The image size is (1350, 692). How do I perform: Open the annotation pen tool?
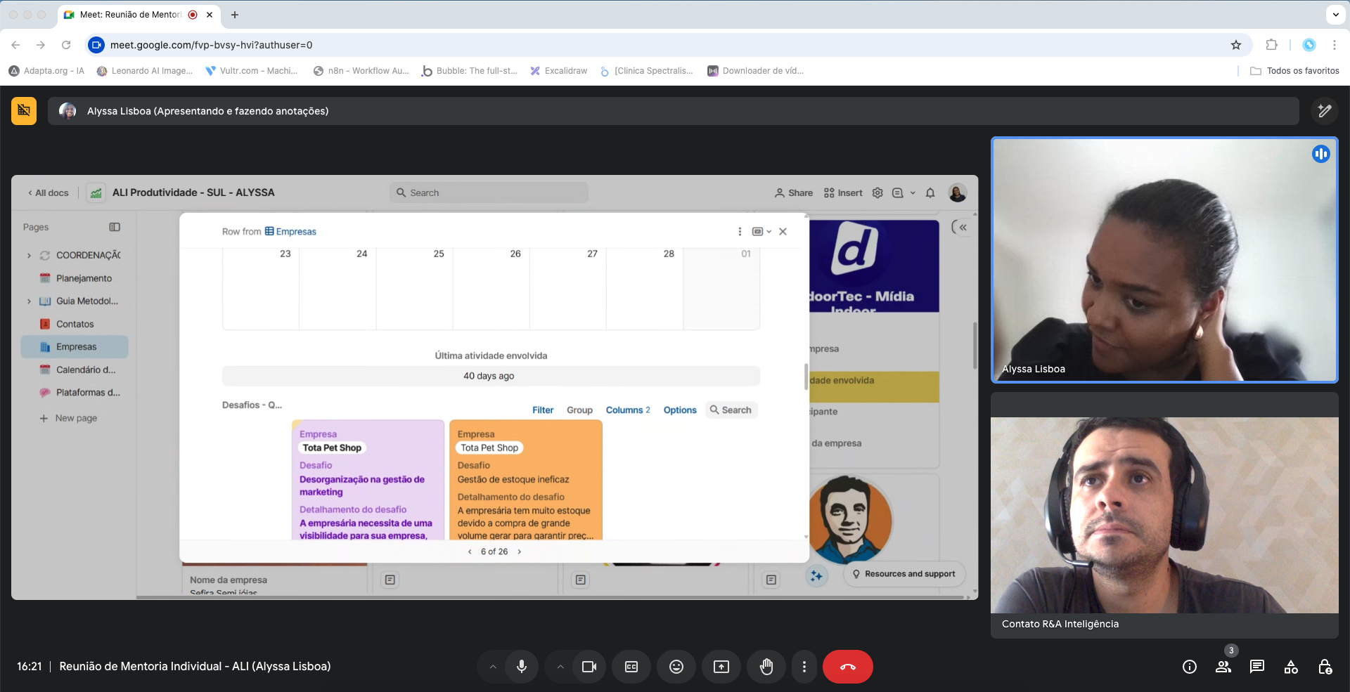1325,111
